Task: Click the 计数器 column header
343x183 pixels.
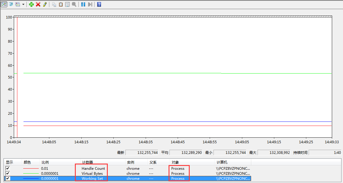Action: pos(88,162)
